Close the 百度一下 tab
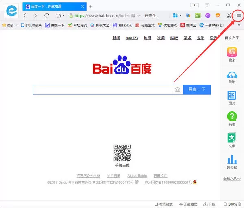The image size is (244, 208). 83,6
